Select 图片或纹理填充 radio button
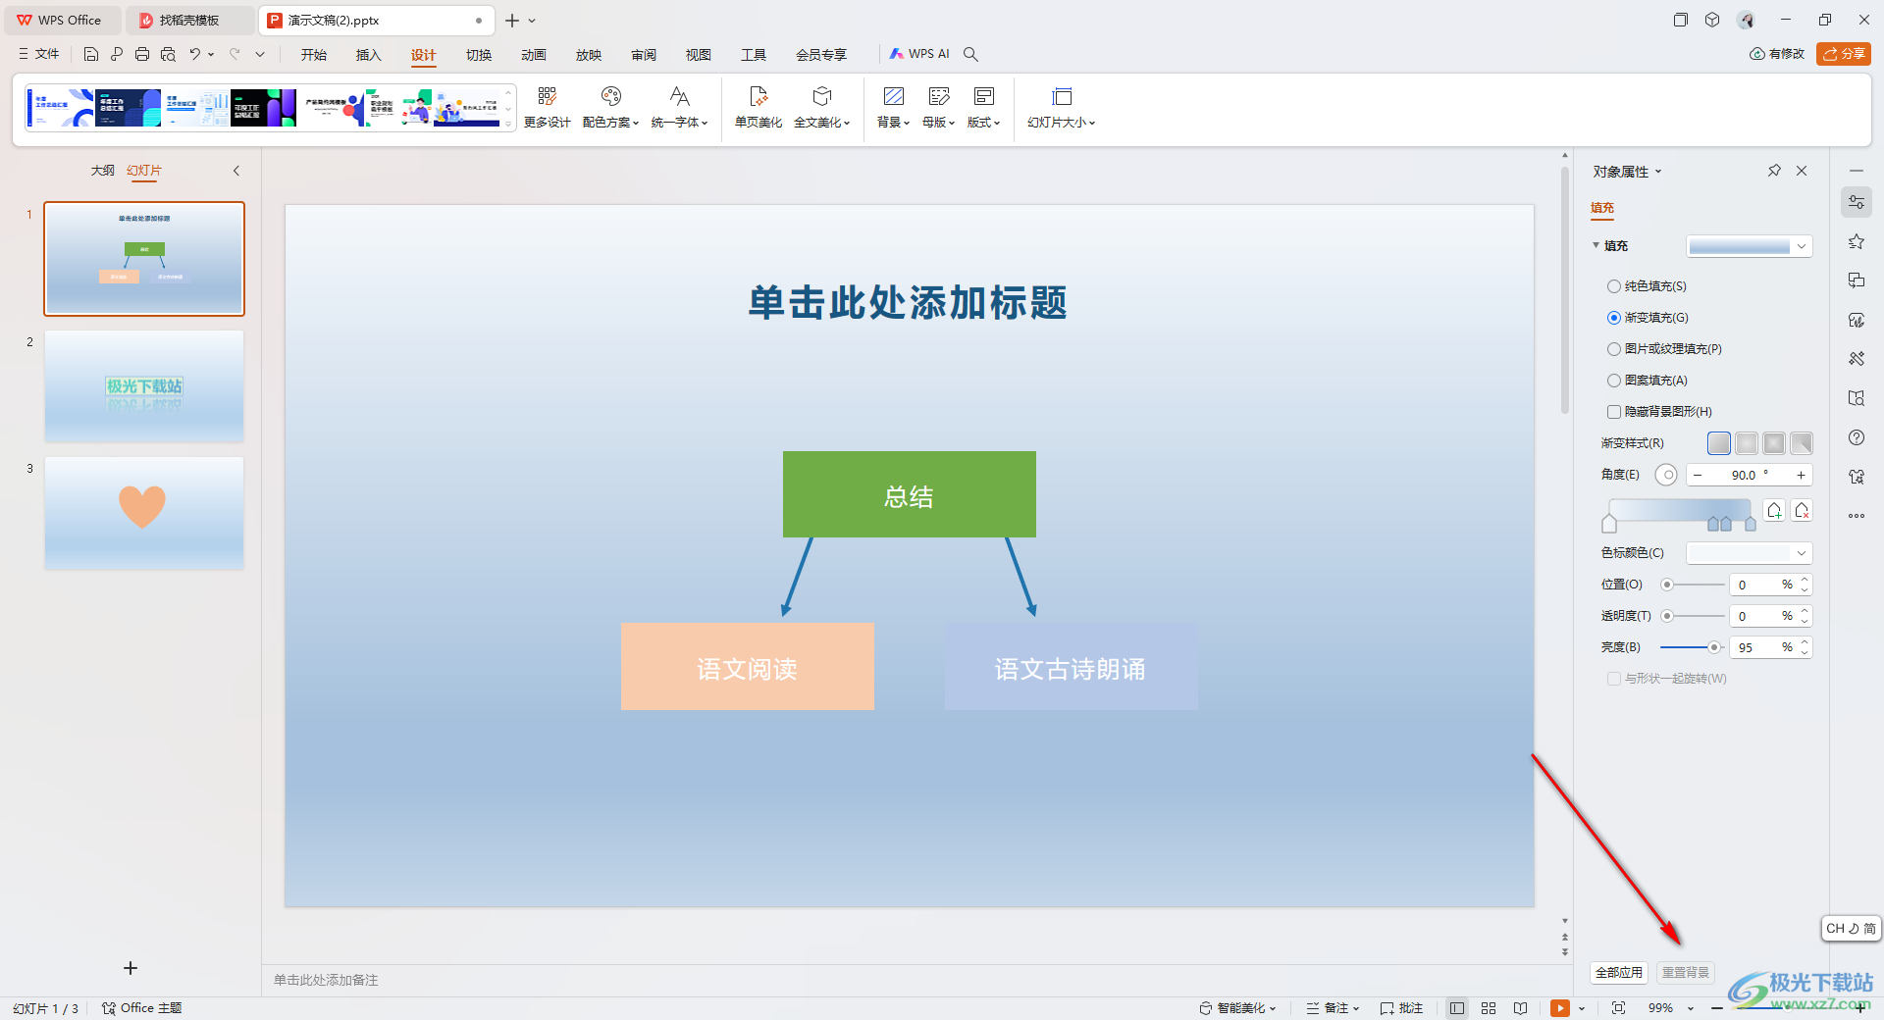This screenshot has height=1020, width=1884. pos(1614,349)
